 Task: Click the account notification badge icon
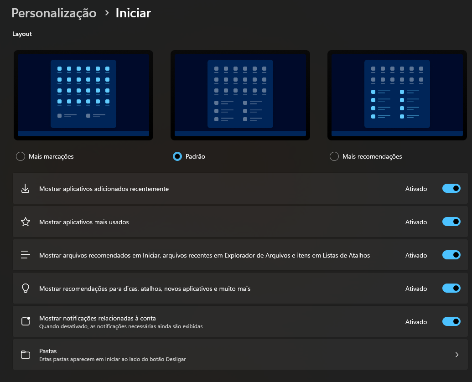[26, 321]
